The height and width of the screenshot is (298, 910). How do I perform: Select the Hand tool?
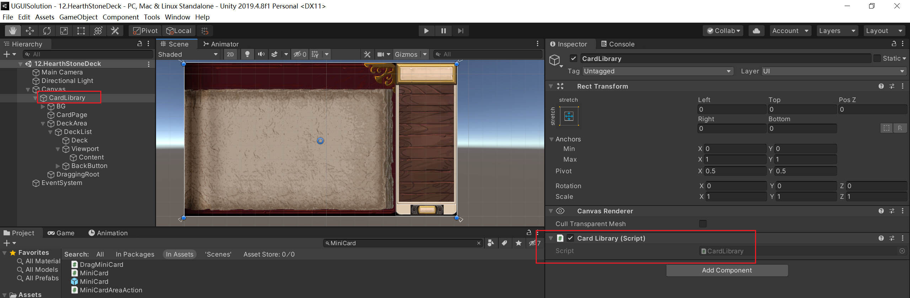click(13, 31)
